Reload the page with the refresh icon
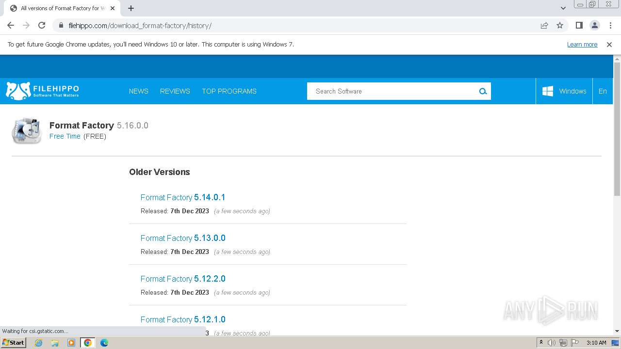 [42, 25]
